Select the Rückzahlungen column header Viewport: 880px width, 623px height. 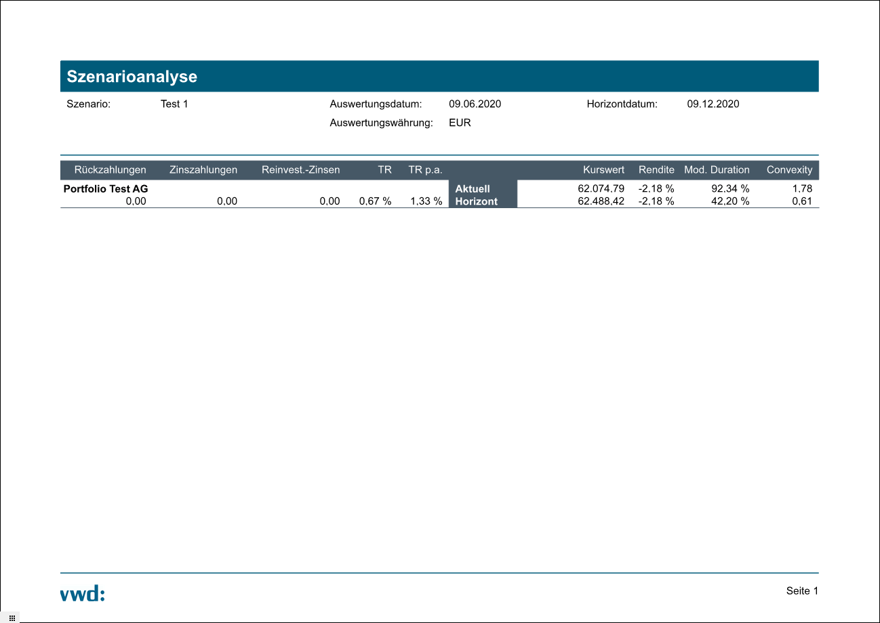tap(110, 170)
